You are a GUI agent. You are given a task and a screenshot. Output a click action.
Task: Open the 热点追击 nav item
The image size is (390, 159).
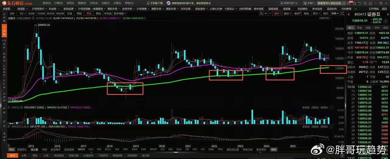[x=317, y=9]
